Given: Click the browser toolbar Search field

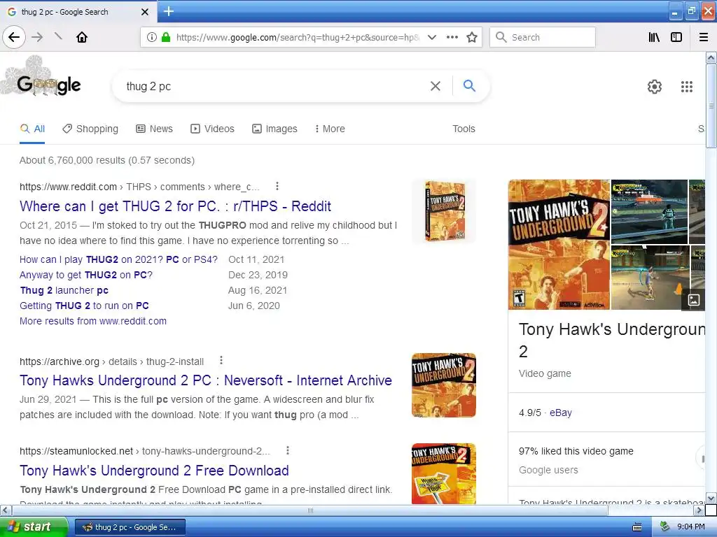Looking at the screenshot, I should 543,37.
